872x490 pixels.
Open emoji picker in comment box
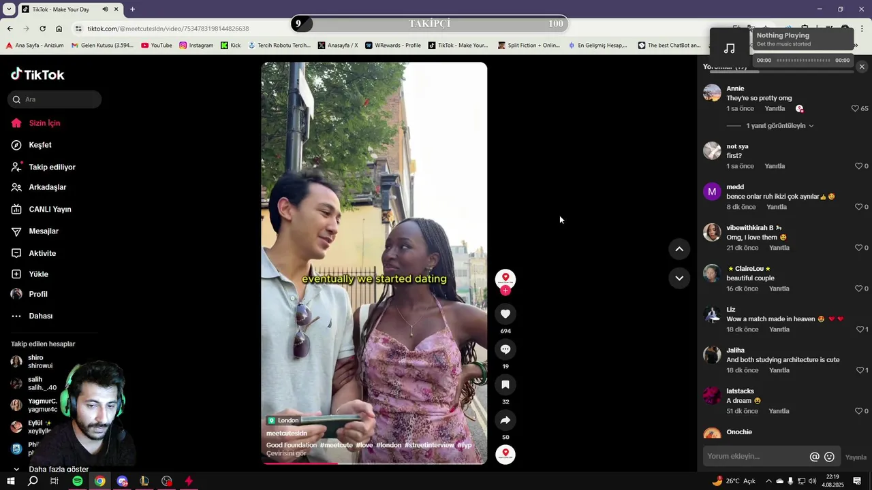click(x=829, y=457)
